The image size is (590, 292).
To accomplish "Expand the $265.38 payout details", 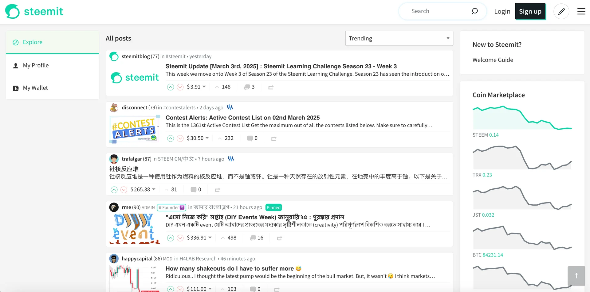I will (154, 189).
